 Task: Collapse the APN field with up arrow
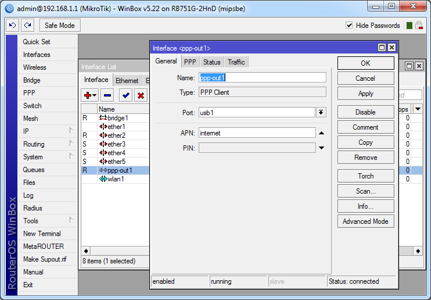(x=321, y=133)
